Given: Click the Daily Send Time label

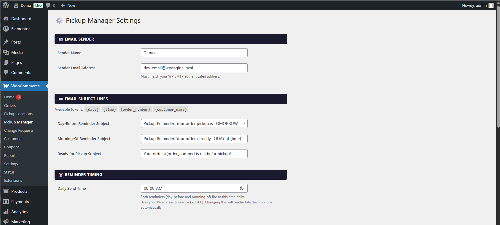Looking at the screenshot, I should pyautogui.click(x=72, y=188).
